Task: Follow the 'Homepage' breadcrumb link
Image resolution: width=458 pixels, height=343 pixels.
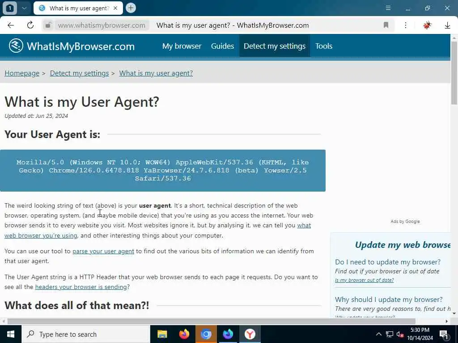Action: (22, 73)
